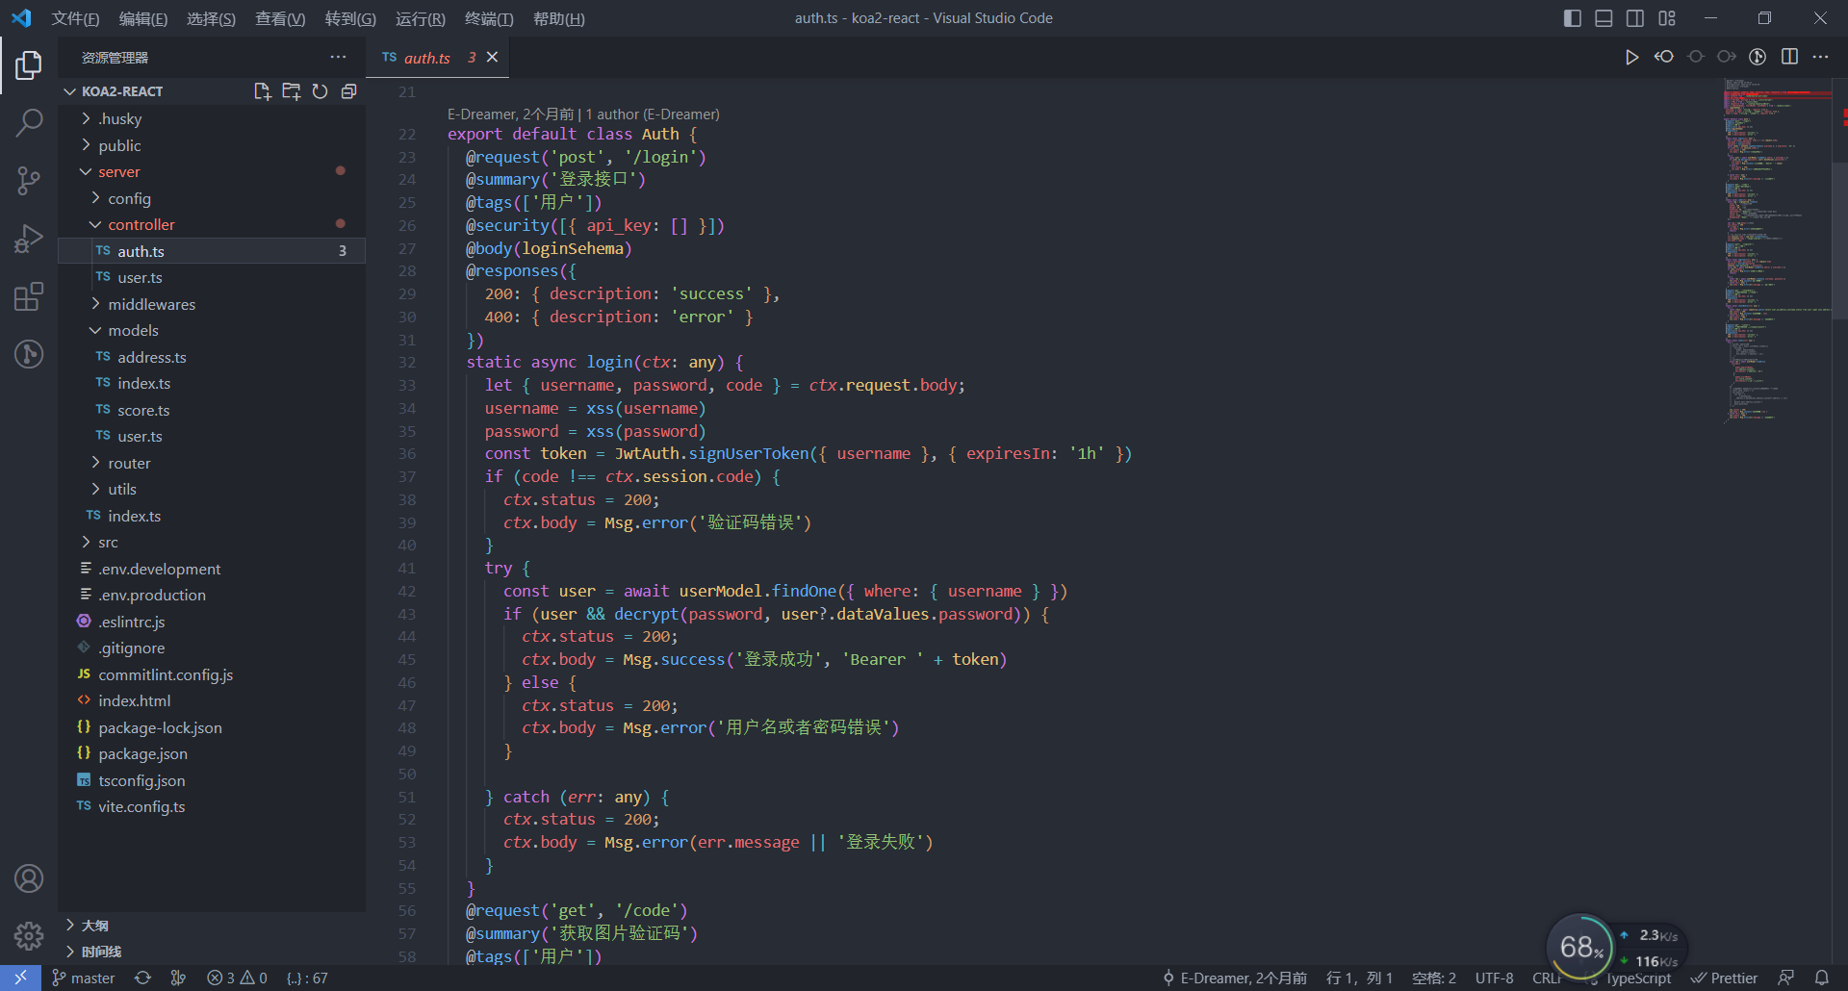This screenshot has height=991, width=1848.
Task: Change the UTF-8 file encoding
Action: pos(1495,978)
